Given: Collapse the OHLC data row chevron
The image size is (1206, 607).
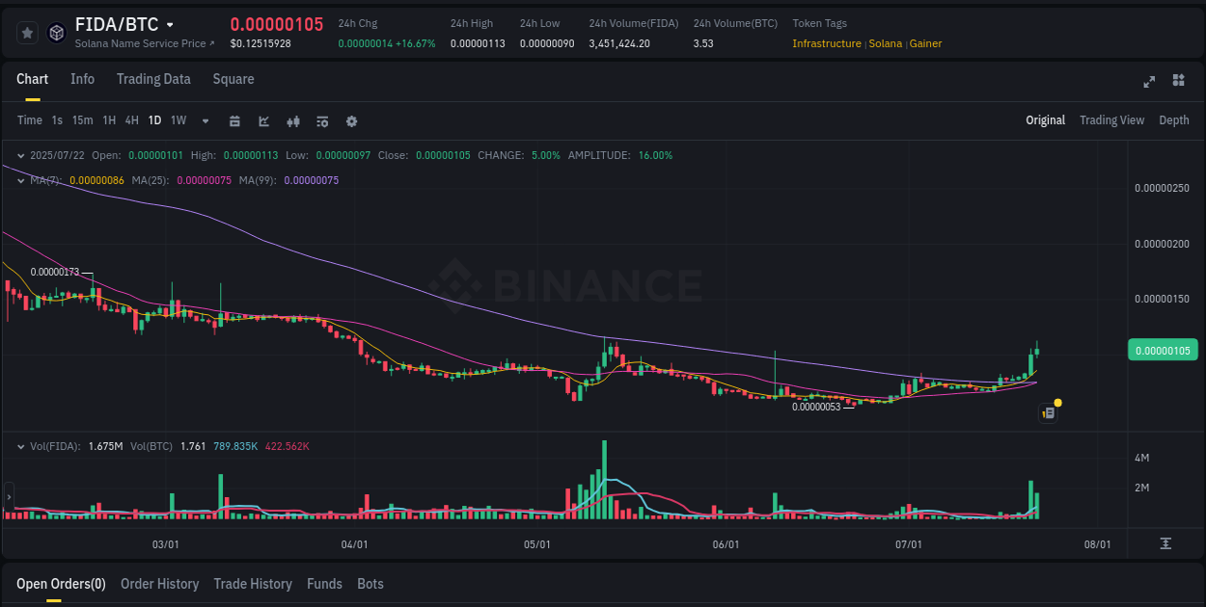Looking at the screenshot, I should (20, 154).
